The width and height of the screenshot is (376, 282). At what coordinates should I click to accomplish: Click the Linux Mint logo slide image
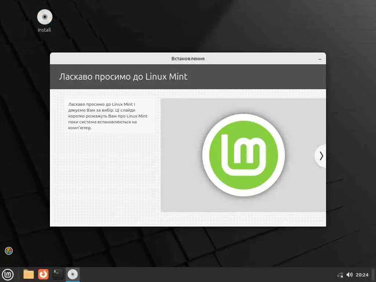coord(243,155)
